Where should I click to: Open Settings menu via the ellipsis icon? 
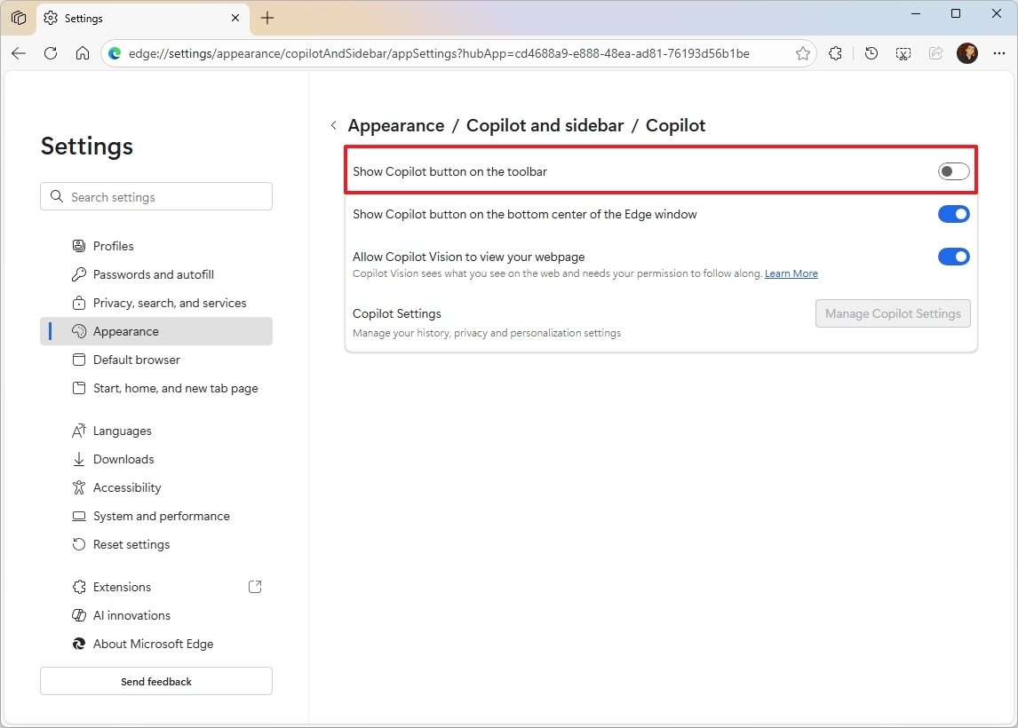click(999, 53)
